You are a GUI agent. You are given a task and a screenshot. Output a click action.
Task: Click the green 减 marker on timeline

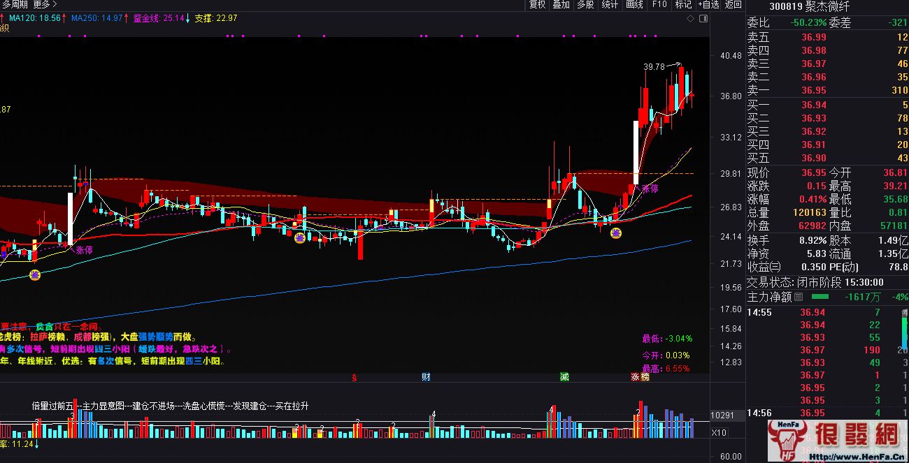pyautogui.click(x=564, y=377)
